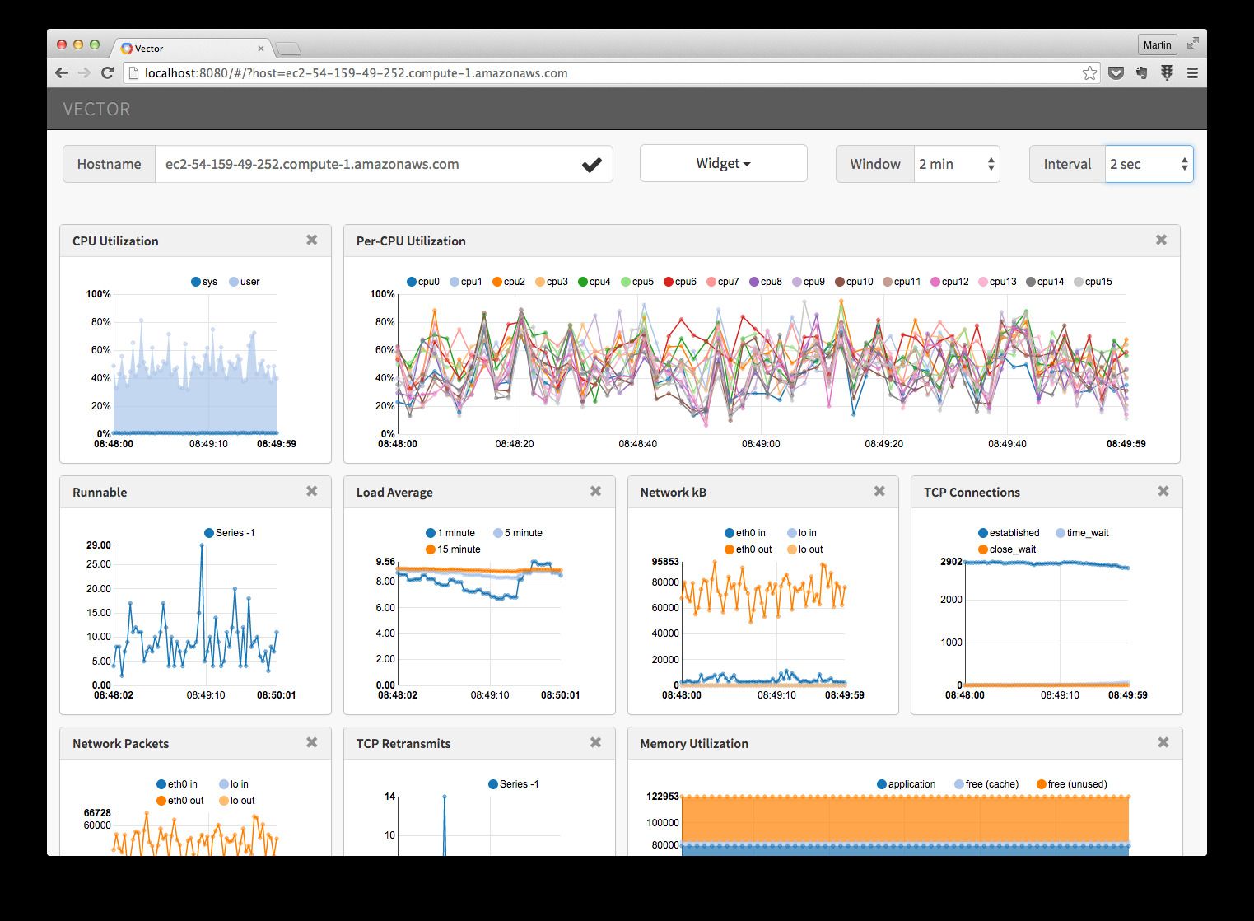Image resolution: width=1254 pixels, height=921 pixels.
Task: Click the time_wait legend color swatch
Action: tap(1061, 533)
